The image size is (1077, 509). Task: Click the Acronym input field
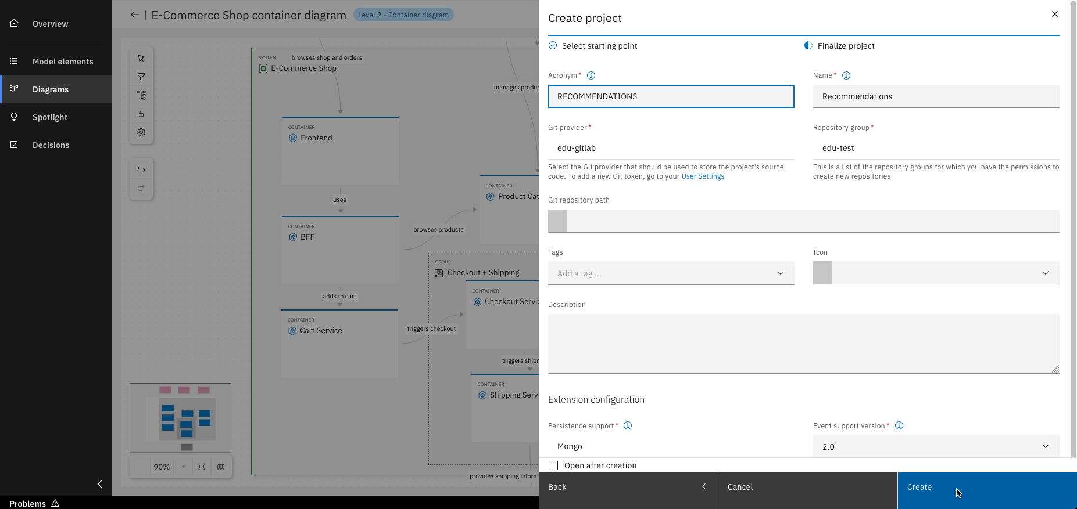(671, 96)
